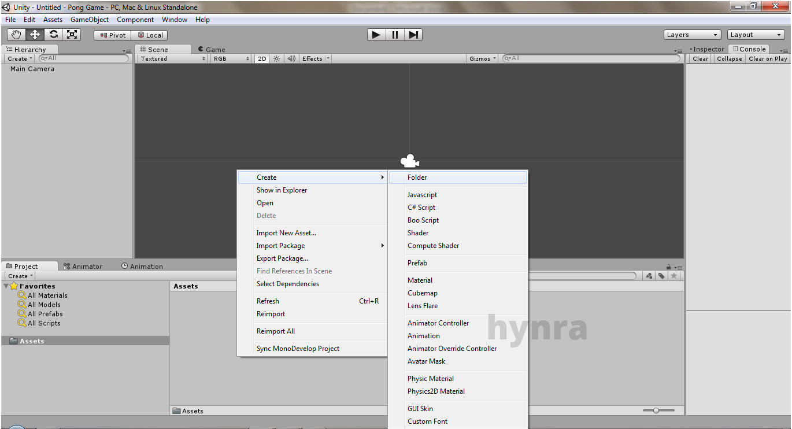Choose Material in Create submenu

458,280
